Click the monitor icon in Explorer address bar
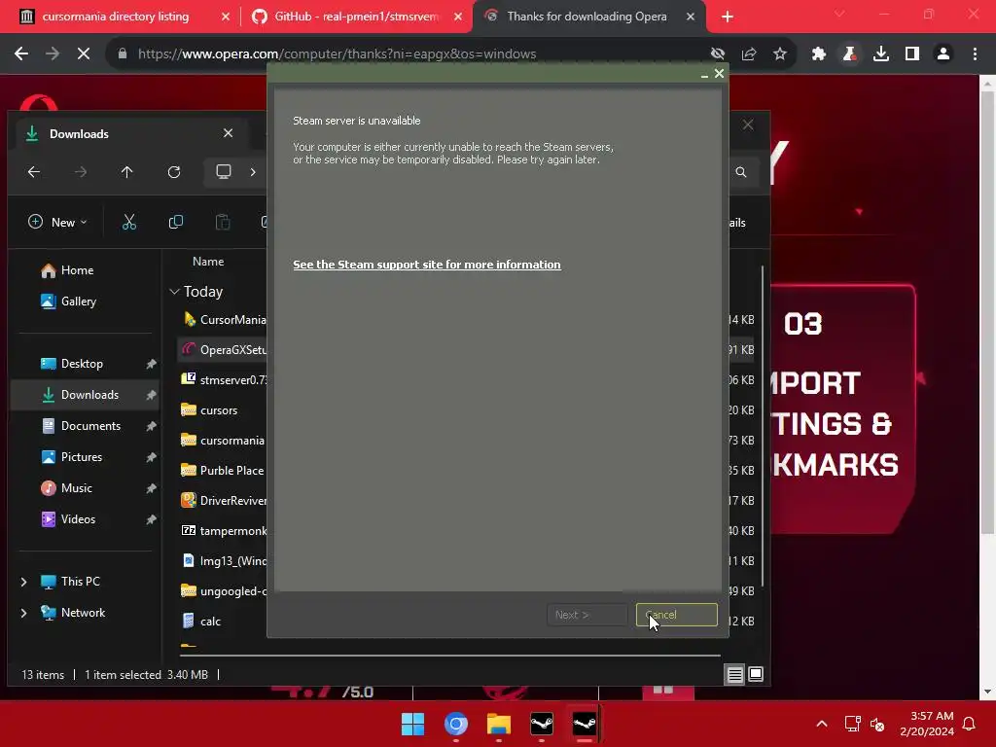 (224, 171)
